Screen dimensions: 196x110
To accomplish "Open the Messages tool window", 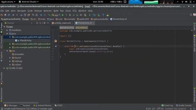I will (x=11, y=105).
